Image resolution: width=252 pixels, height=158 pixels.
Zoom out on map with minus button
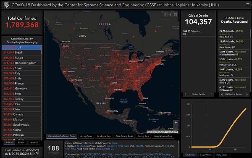pyautogui.click(x=176, y=127)
